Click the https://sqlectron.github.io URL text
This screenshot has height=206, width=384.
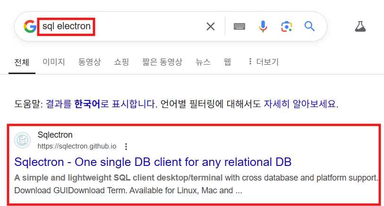pyautogui.click(x=77, y=146)
